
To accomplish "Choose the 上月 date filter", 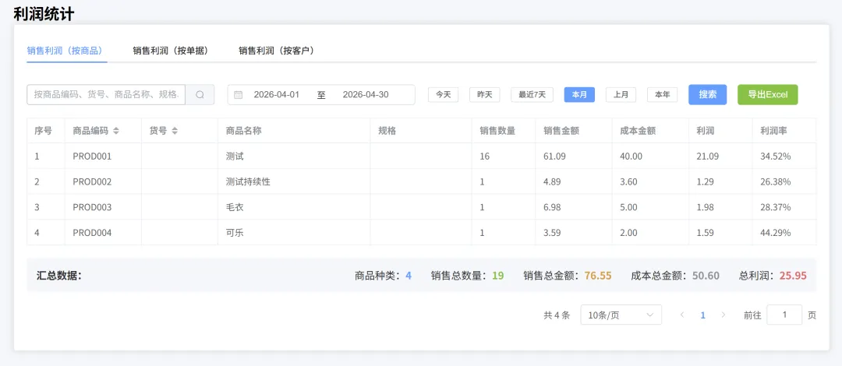I will (621, 95).
